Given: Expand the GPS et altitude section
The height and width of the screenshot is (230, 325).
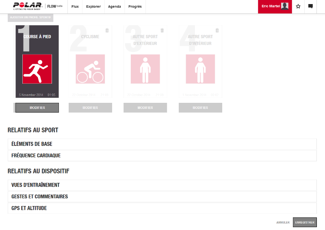Looking at the screenshot, I should point(162,208).
